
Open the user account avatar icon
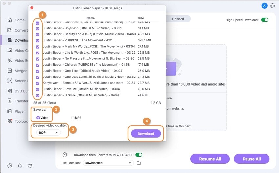coord(265,6)
